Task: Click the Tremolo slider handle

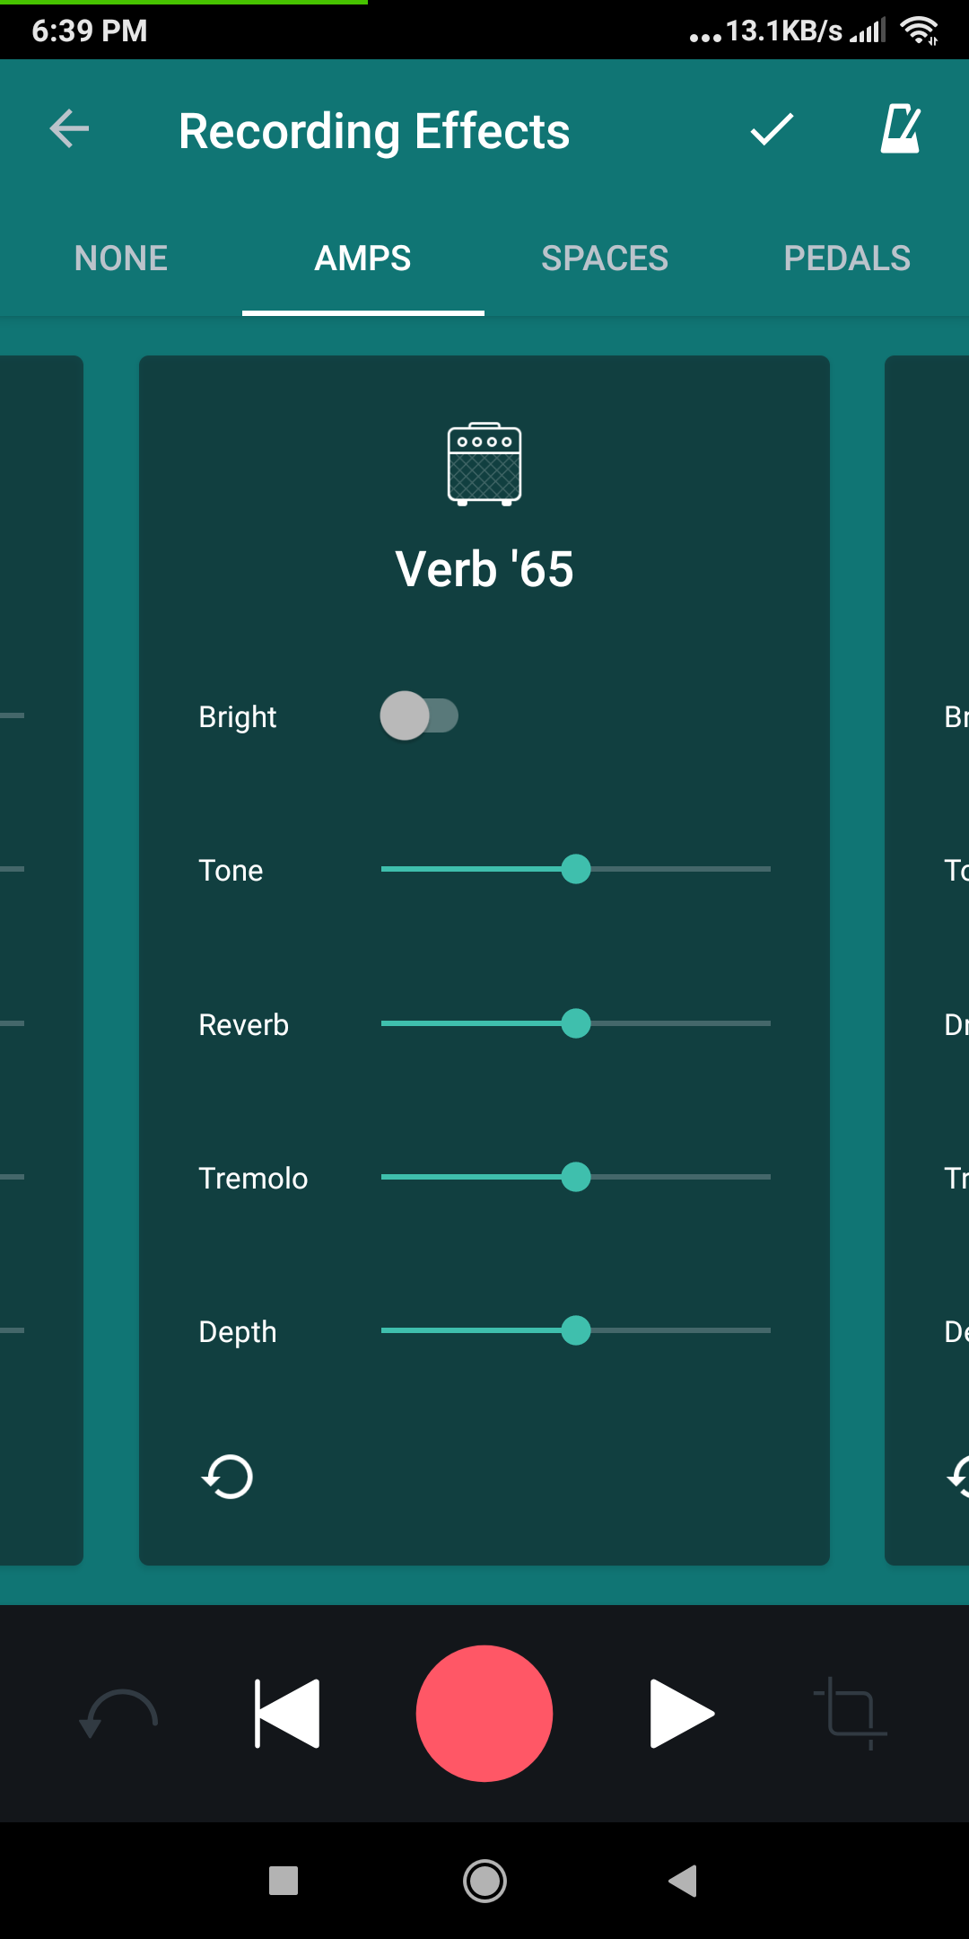Action: (576, 1177)
